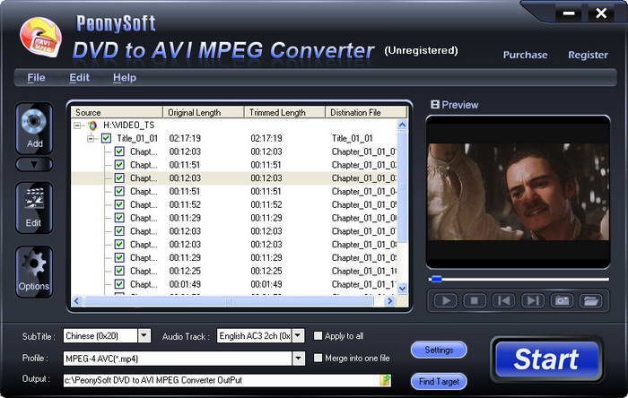This screenshot has height=398, width=628.
Task: Uncheck the chapter with destination Chapter_01_01_01
Action: pos(119,151)
